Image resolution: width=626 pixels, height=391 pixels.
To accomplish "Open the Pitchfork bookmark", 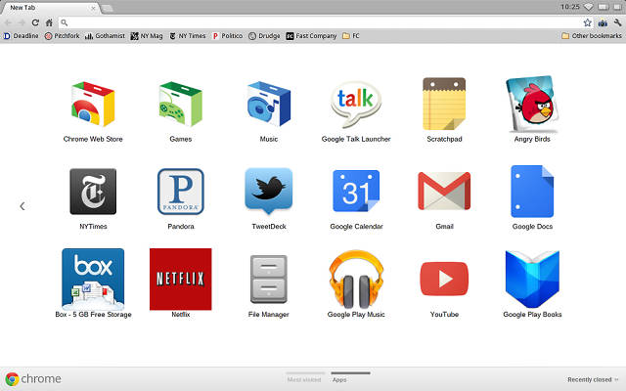I will [62, 36].
